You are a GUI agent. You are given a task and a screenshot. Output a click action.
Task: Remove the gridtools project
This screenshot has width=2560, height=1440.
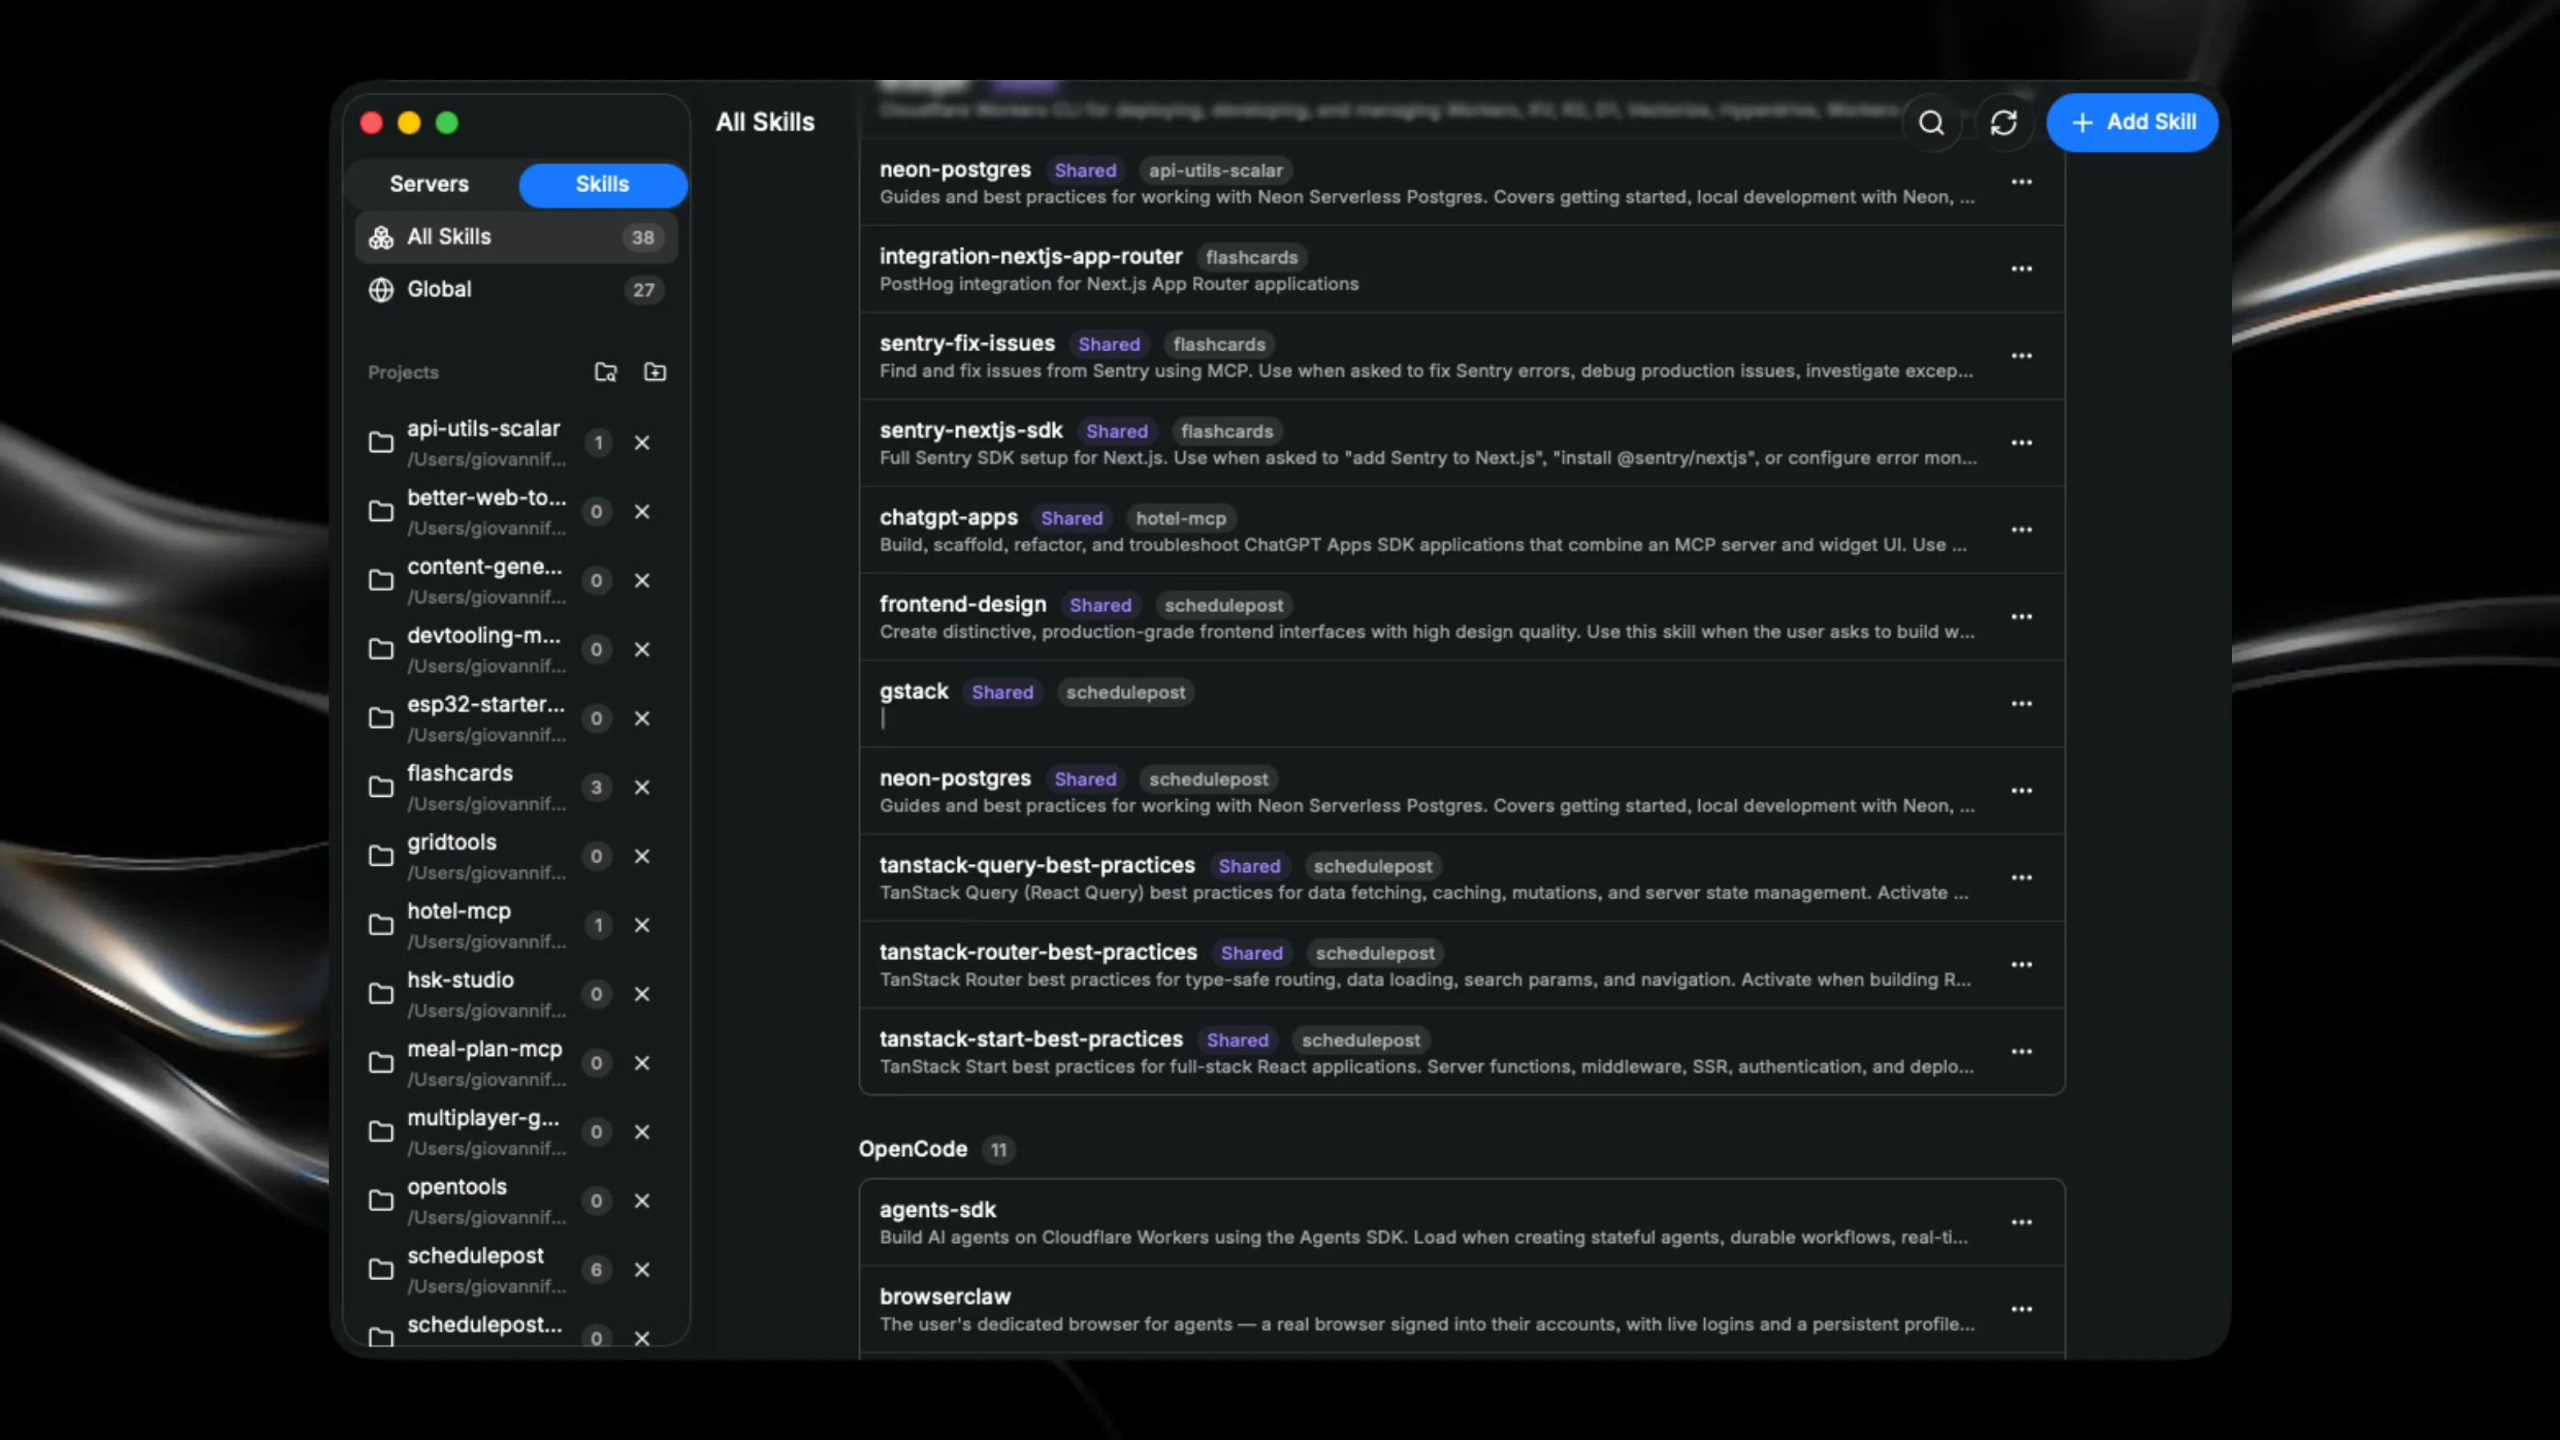[x=642, y=856]
